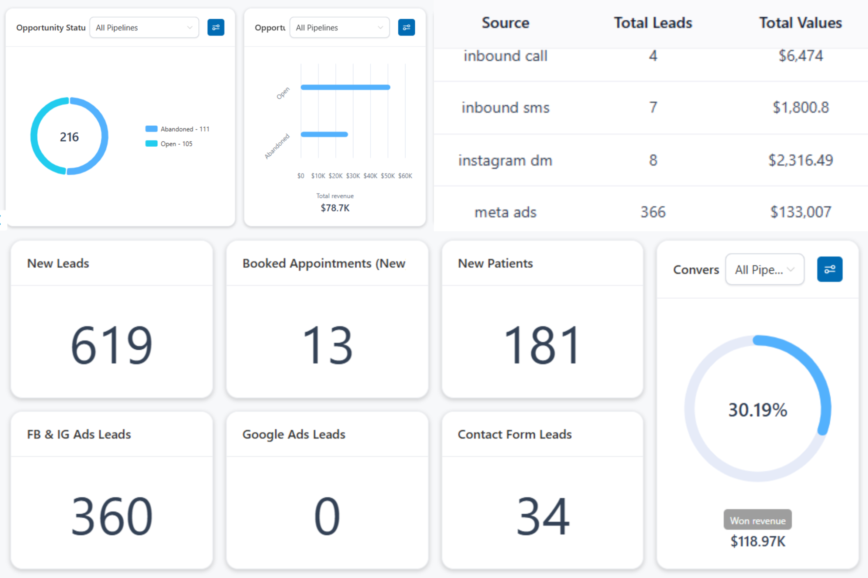Click the 7 leads count for inbound sms
Screen dimensions: 868x578
click(653, 108)
